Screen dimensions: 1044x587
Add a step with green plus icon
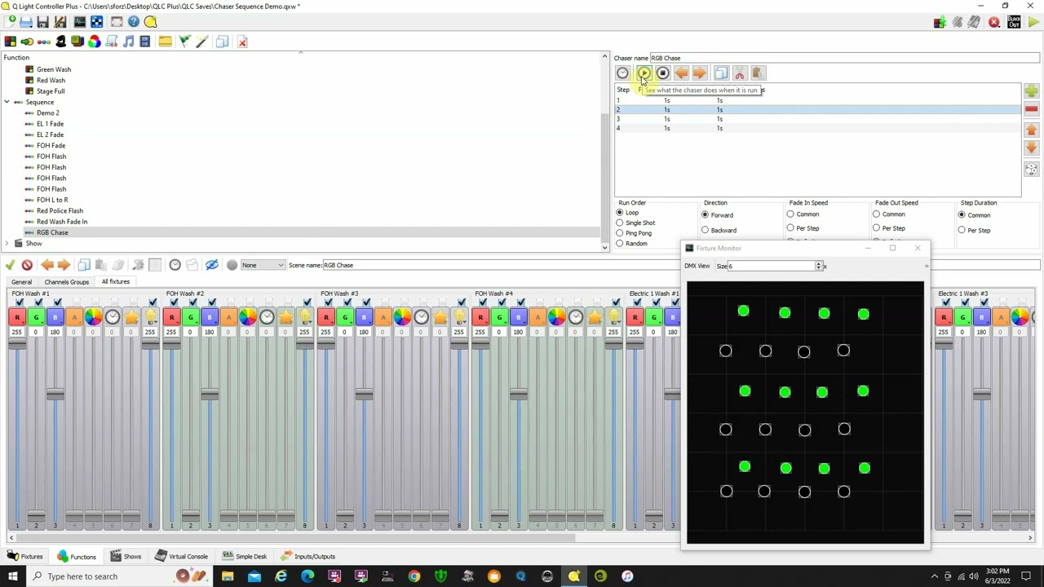1032,90
